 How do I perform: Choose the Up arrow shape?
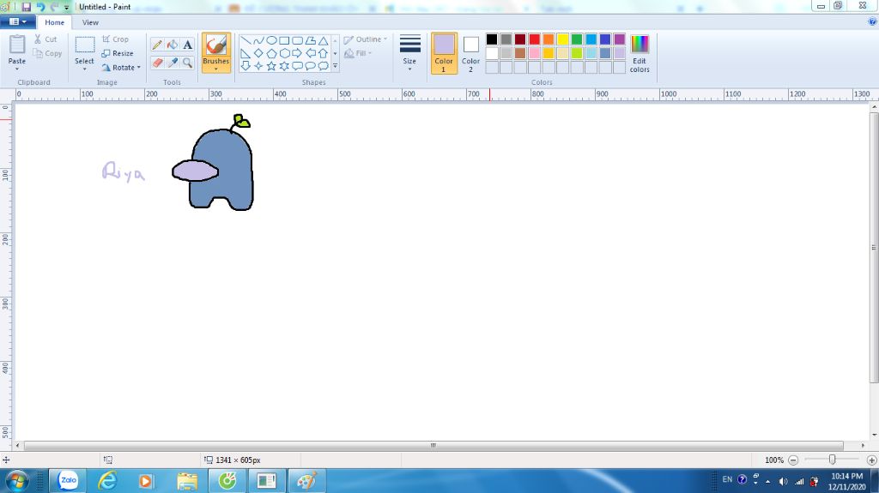323,53
